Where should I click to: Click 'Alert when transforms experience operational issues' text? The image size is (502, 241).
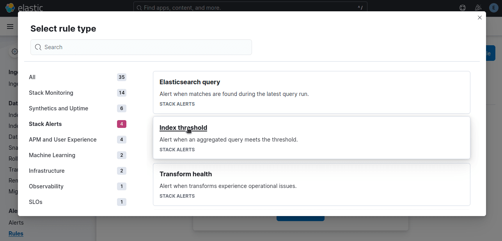(x=228, y=186)
